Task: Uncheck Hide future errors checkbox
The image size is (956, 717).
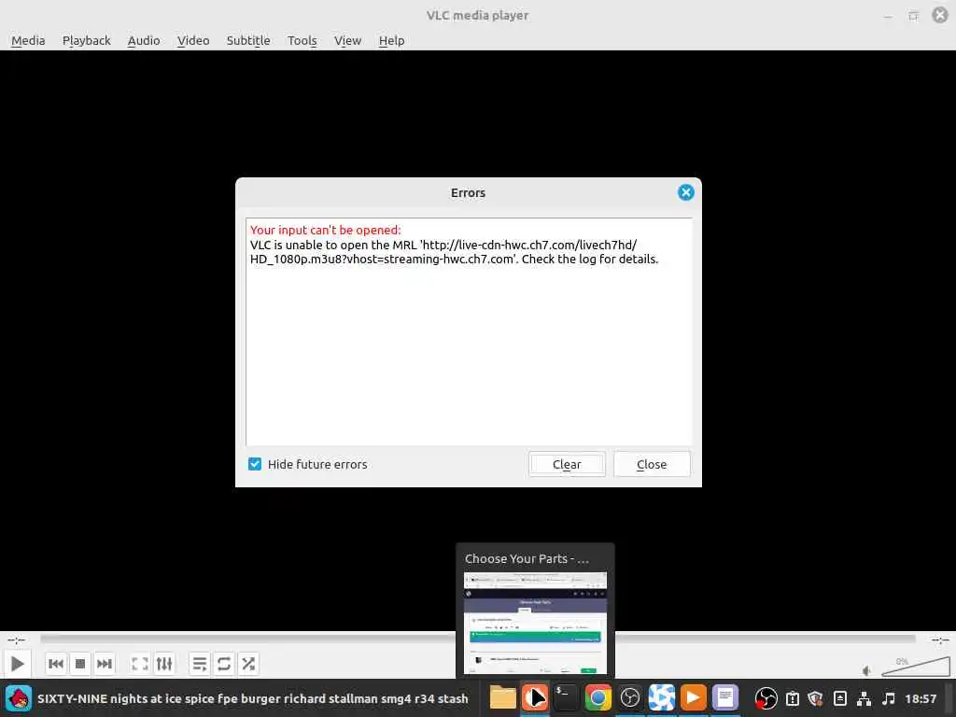Action: coord(255,464)
